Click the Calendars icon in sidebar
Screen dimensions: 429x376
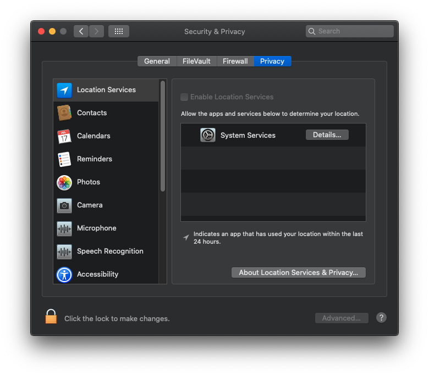pos(64,136)
